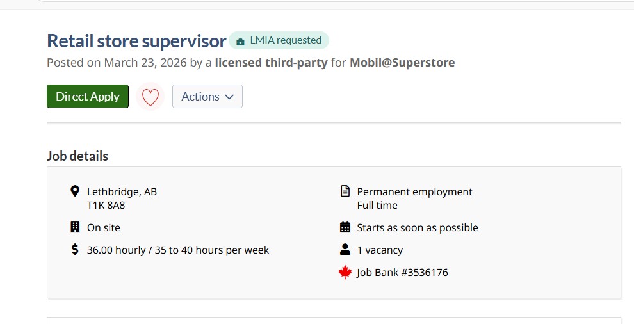Click the Lethbridge, AB location text

tap(122, 191)
